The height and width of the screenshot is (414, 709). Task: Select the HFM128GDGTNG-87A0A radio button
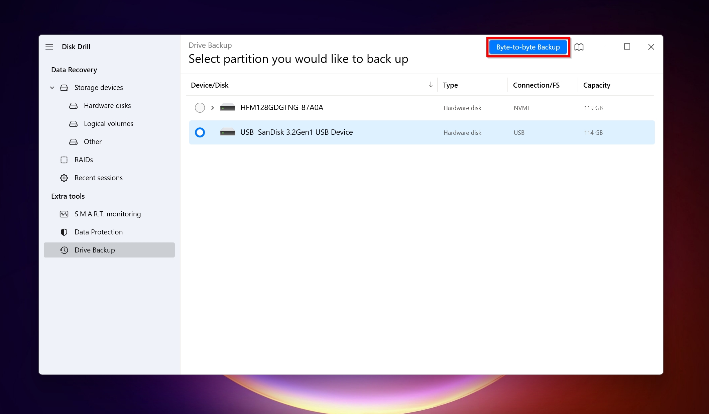(200, 107)
